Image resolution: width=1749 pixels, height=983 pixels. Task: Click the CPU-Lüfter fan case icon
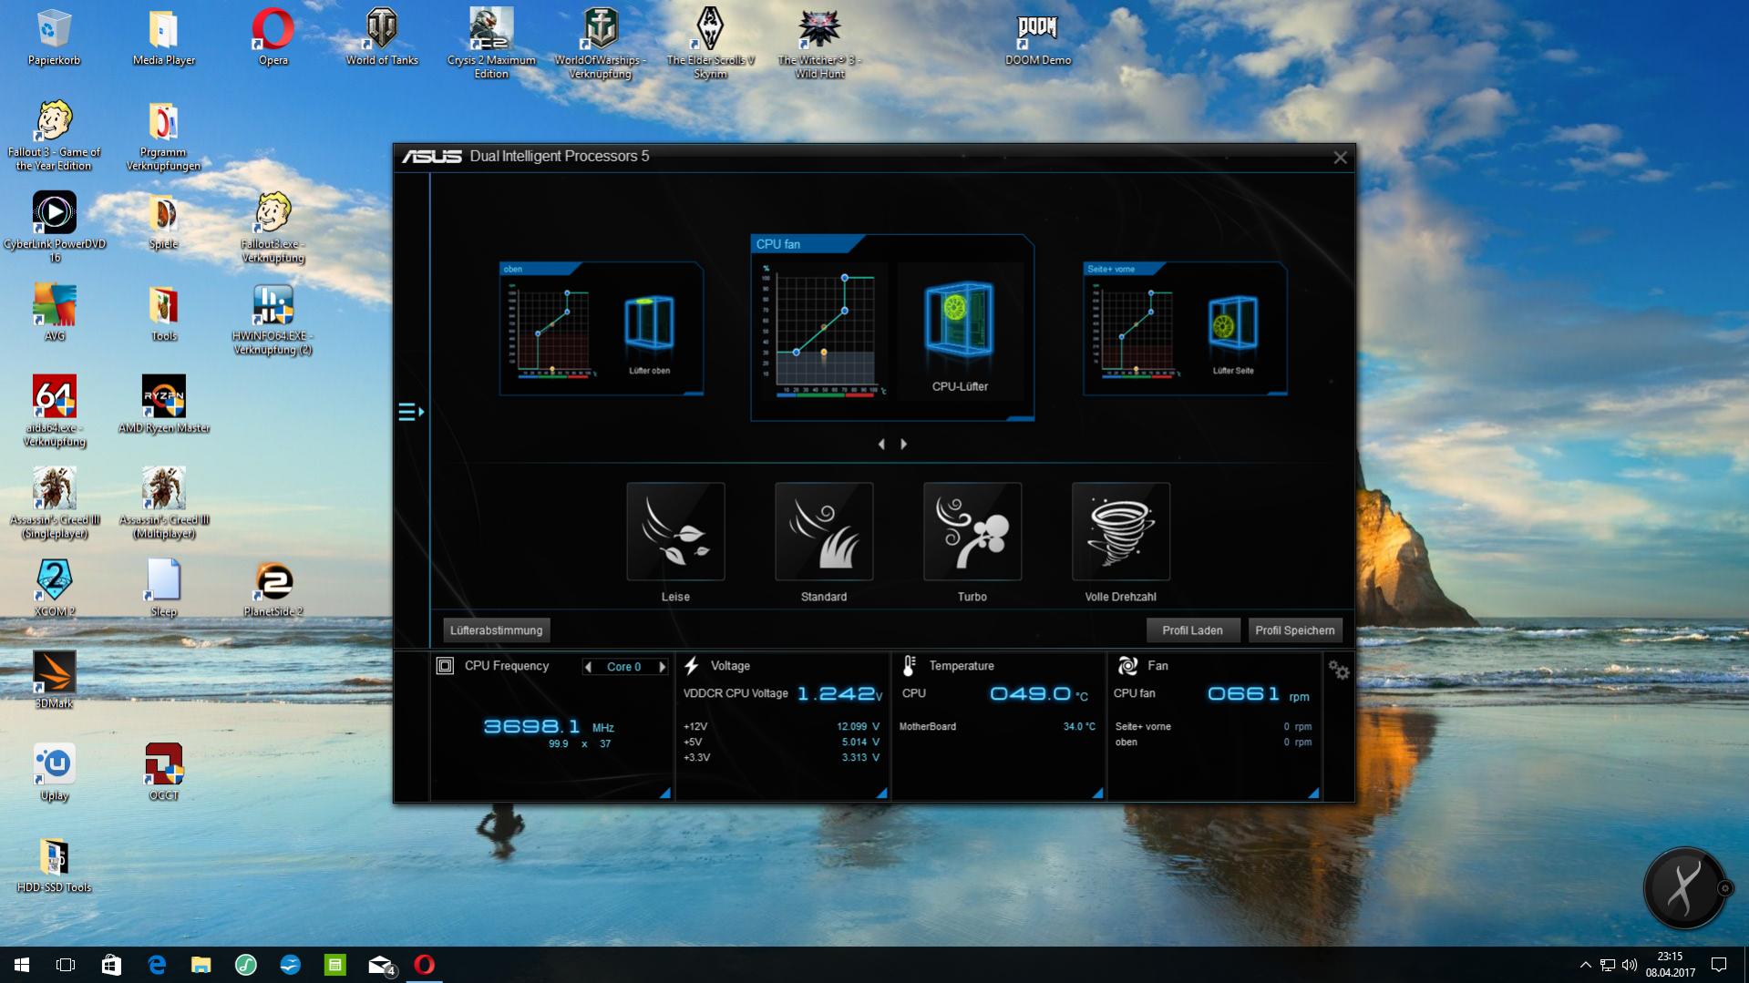(x=959, y=319)
